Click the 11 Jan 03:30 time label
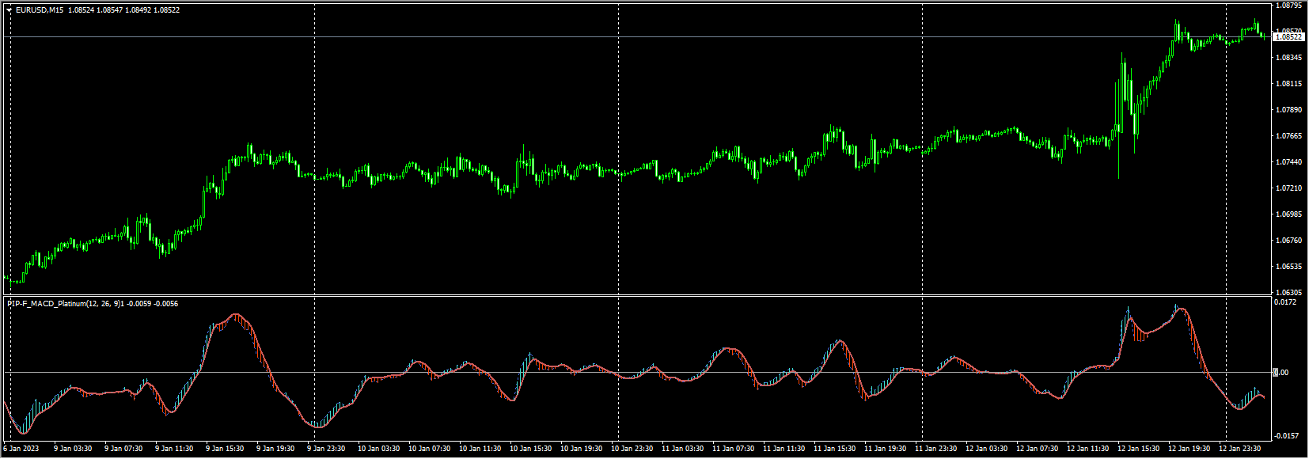Screen dimensions: 1309x459 click(682, 449)
